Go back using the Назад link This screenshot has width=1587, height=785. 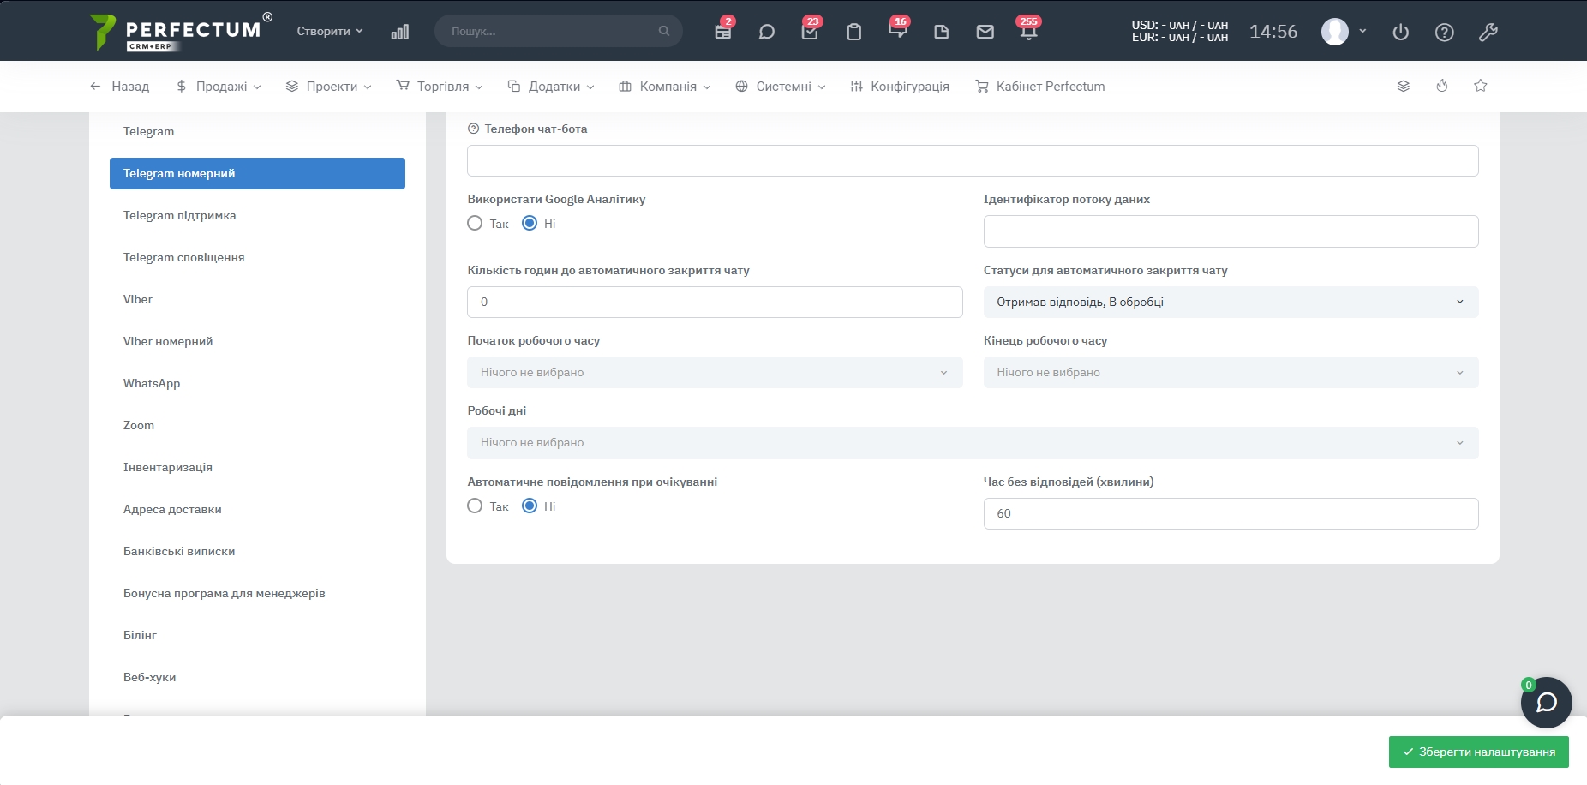pos(120,87)
